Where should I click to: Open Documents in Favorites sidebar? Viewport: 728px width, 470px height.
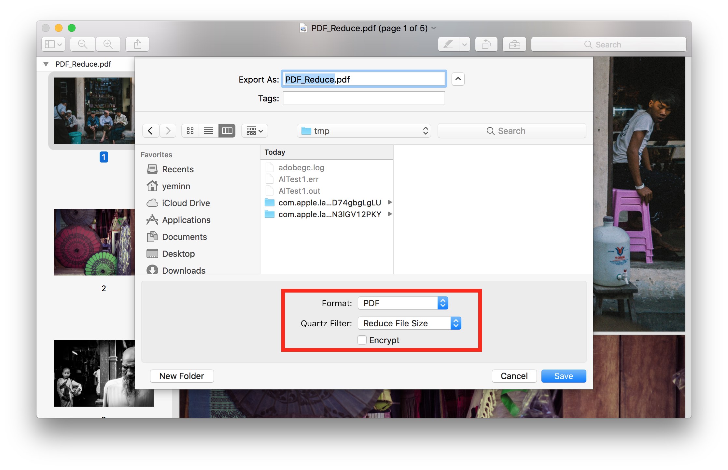[184, 237]
